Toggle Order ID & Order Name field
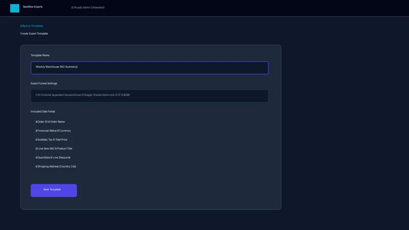 pyautogui.click(x=50, y=122)
